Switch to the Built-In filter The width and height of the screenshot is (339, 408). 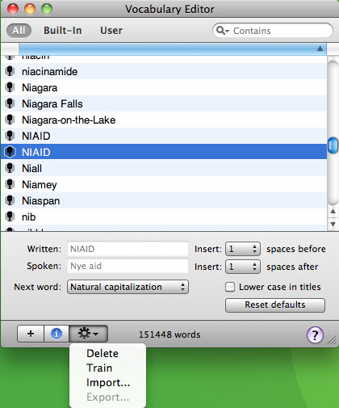(63, 31)
